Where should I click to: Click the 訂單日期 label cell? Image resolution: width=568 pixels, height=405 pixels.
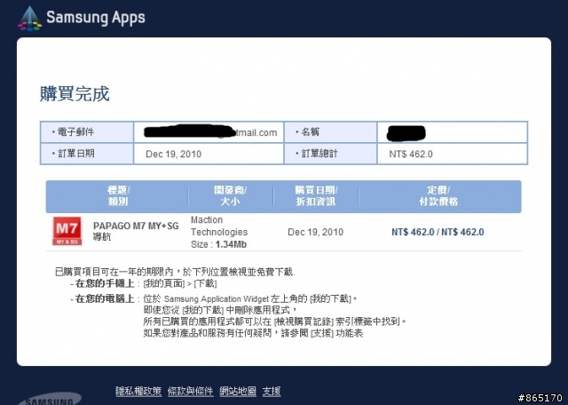coord(87,154)
